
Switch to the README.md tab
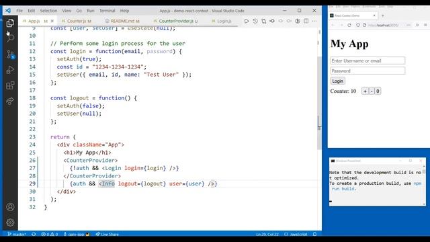tap(122, 21)
